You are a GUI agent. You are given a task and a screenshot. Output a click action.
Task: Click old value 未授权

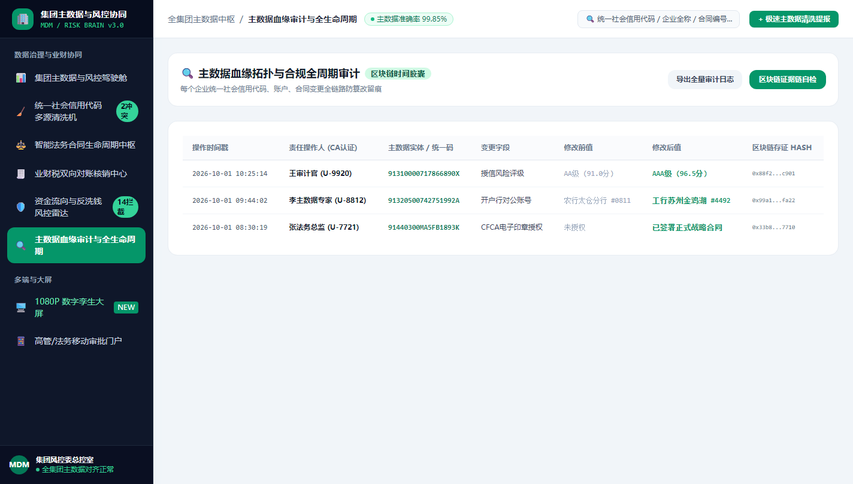click(575, 227)
